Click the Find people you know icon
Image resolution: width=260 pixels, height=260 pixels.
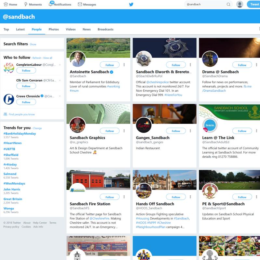(5, 114)
